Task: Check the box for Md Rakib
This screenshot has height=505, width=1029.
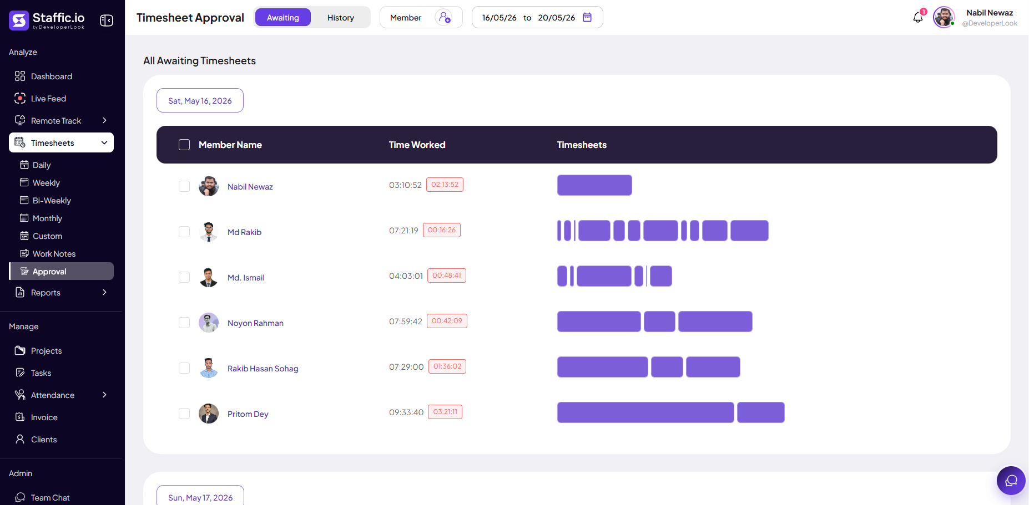Action: click(x=184, y=232)
